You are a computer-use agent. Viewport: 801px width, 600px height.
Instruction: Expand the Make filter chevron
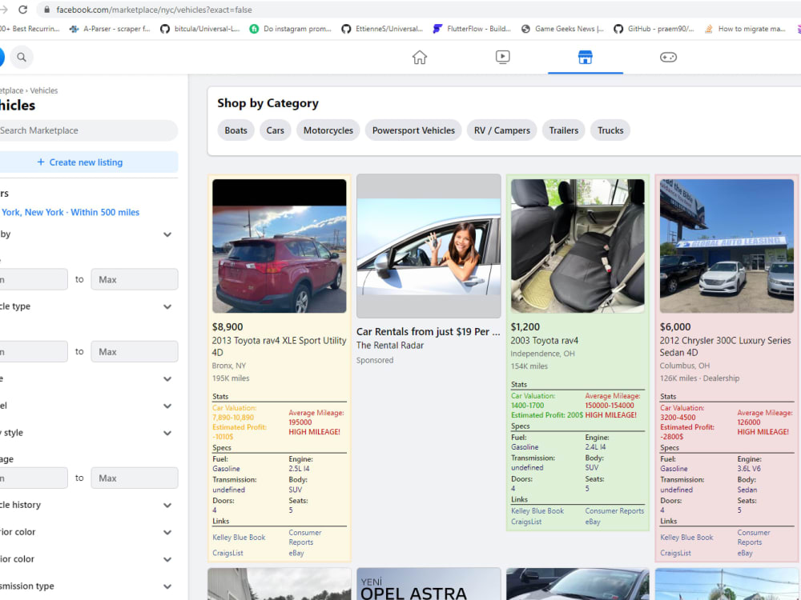[x=167, y=379]
